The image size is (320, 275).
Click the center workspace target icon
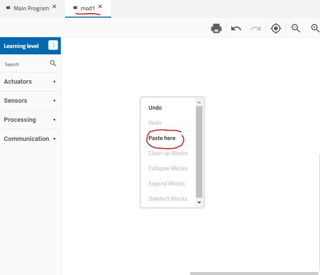[276, 28]
